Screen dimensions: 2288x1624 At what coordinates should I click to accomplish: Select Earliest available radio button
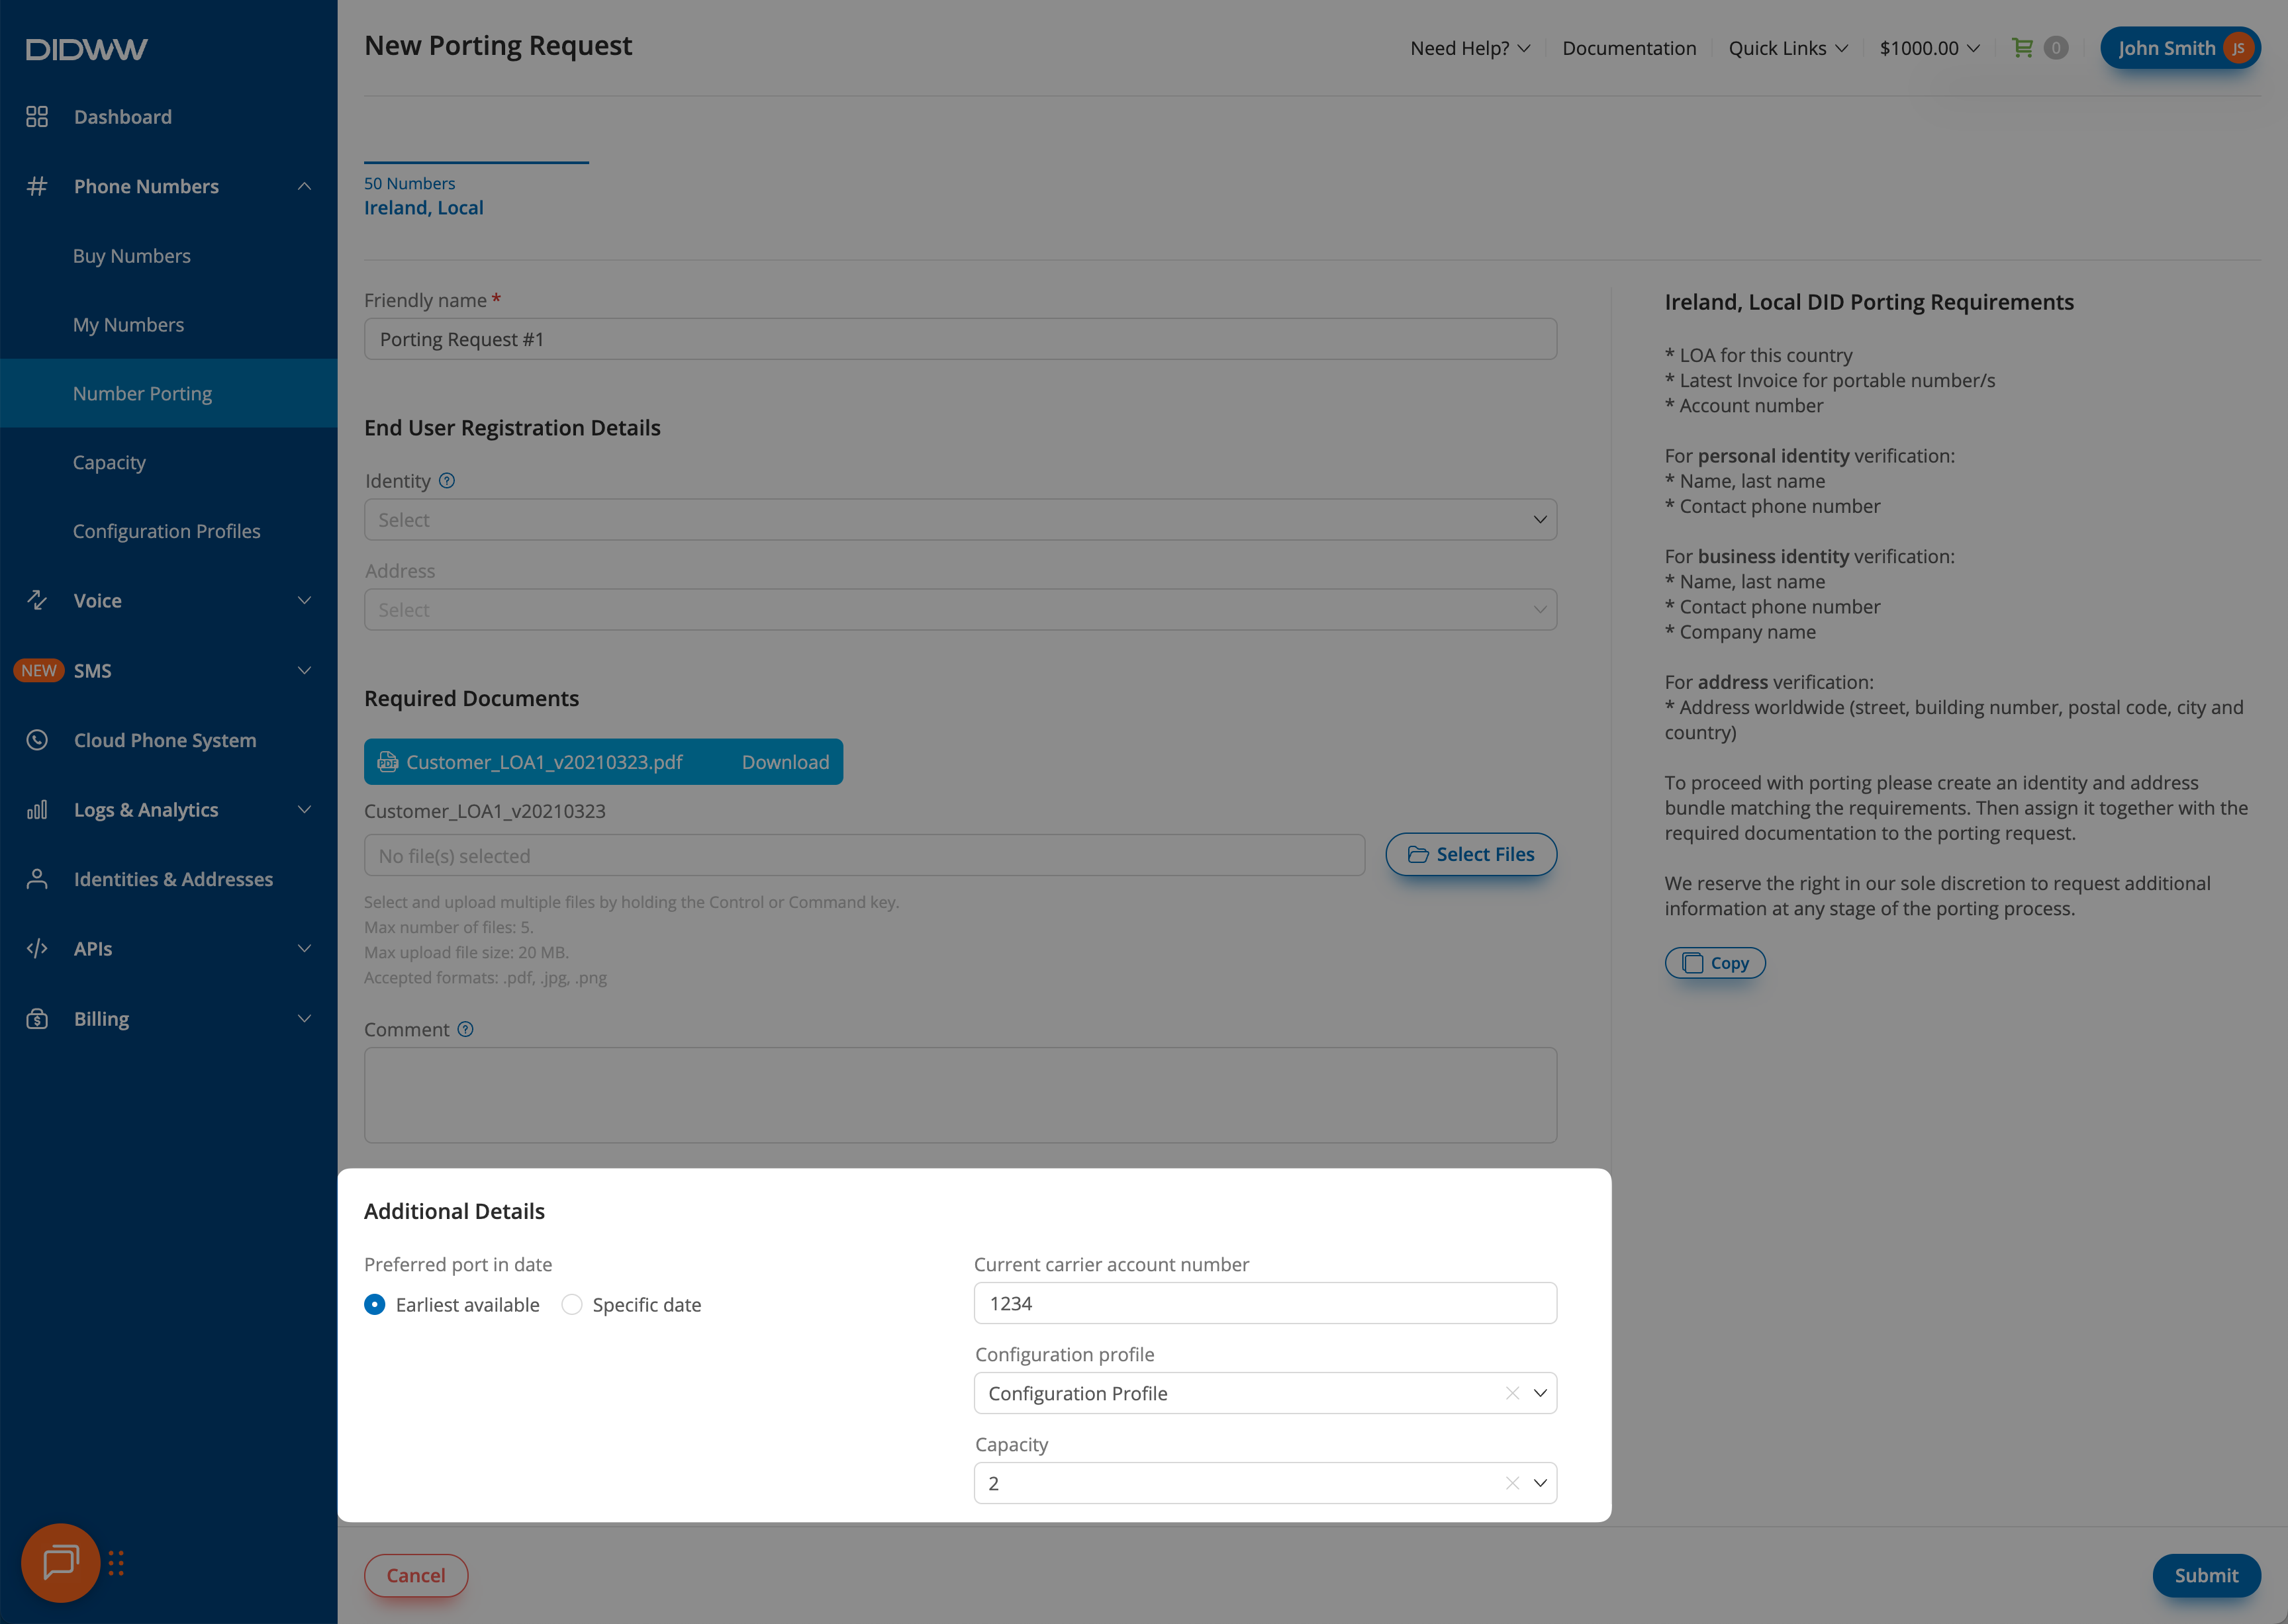coord(375,1304)
